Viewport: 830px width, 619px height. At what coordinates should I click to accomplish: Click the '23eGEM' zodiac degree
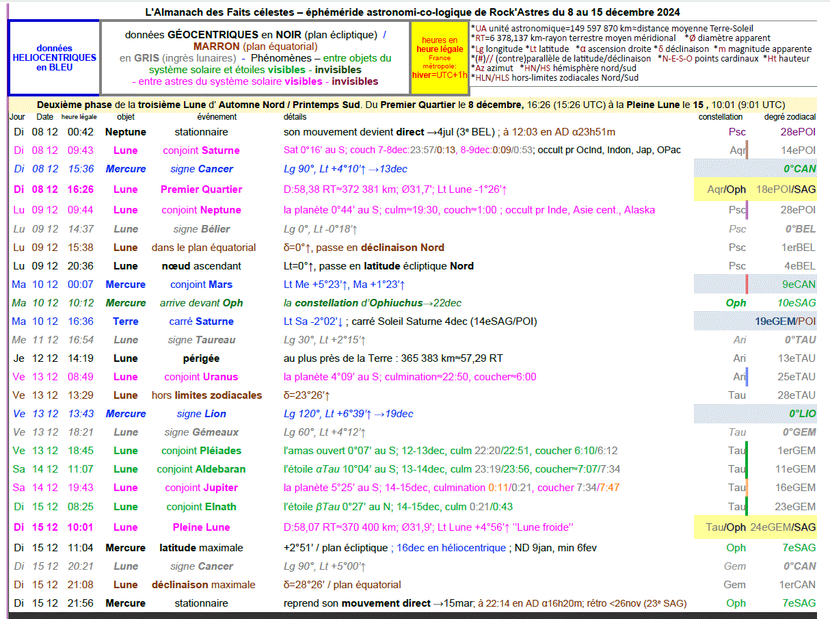click(x=796, y=507)
